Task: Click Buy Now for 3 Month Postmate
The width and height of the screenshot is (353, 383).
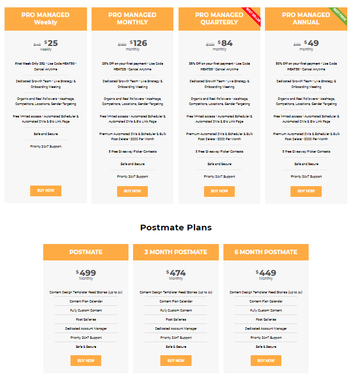Action: (x=176, y=360)
